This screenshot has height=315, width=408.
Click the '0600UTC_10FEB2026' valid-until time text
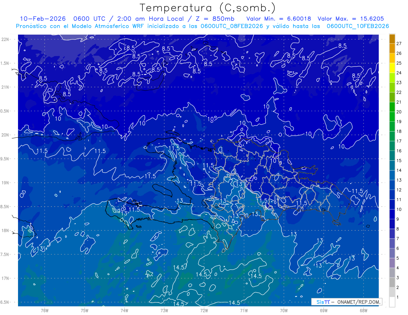coord(357,26)
